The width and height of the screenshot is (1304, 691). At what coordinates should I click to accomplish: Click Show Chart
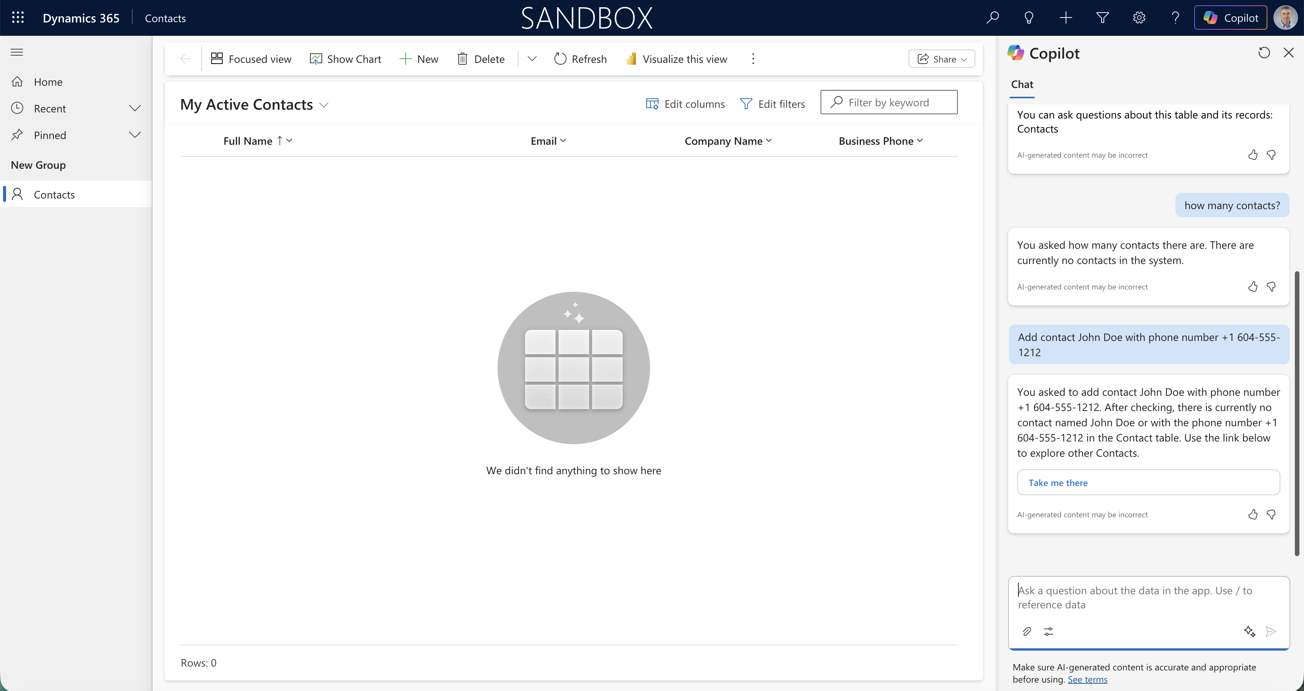coord(345,59)
